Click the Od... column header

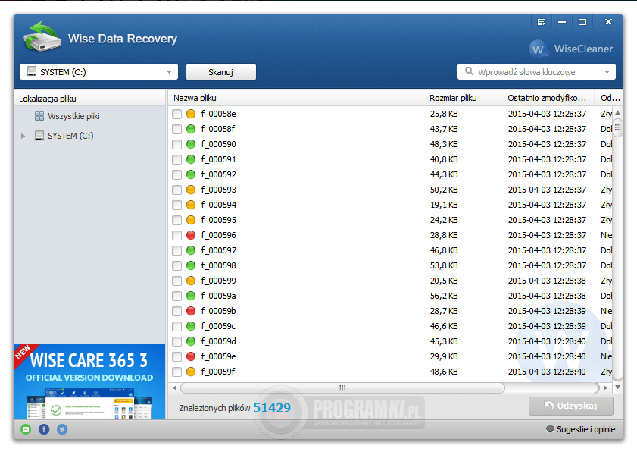(608, 98)
